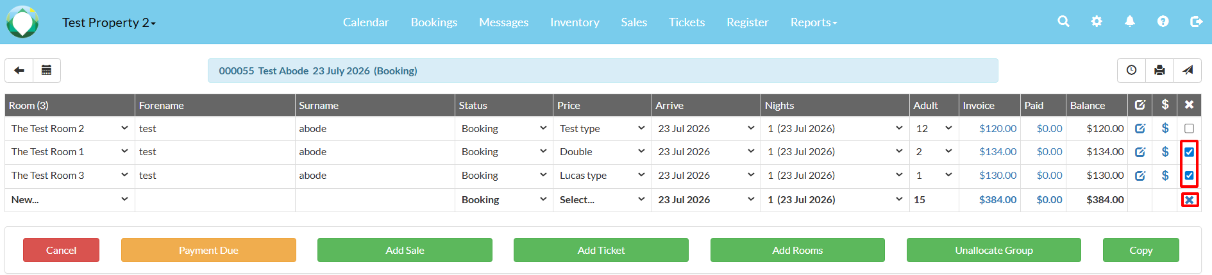1212x275 pixels.
Task: Click the red Cancel button
Action: (x=61, y=250)
